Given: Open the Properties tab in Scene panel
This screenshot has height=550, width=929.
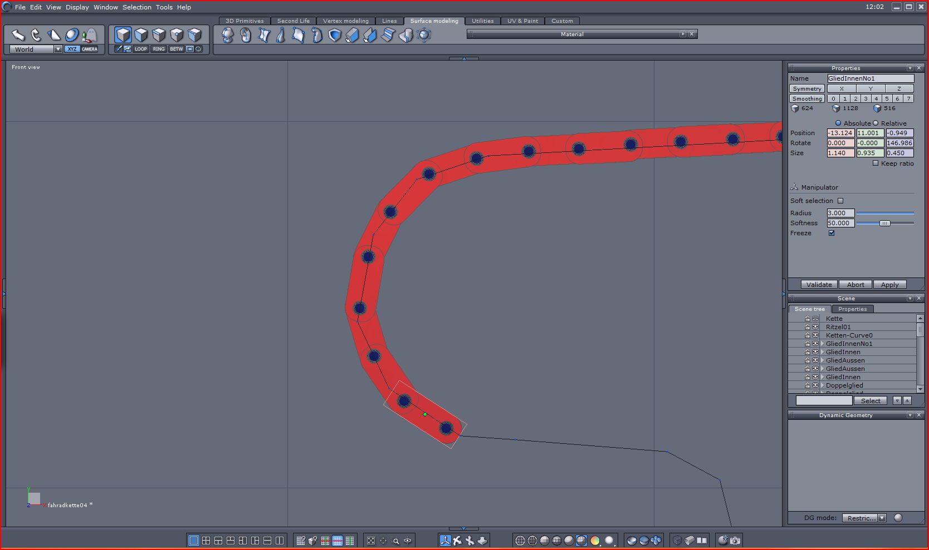Looking at the screenshot, I should (x=852, y=309).
